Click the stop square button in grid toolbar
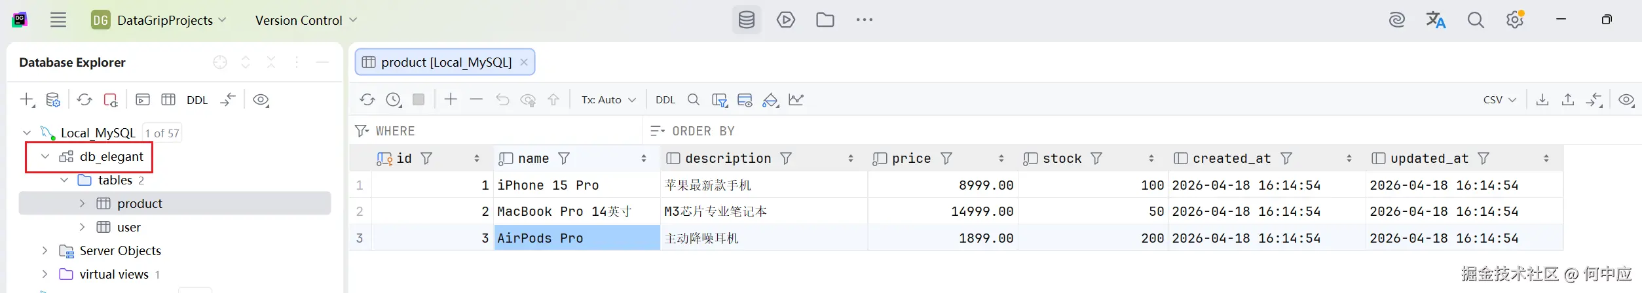 click(x=419, y=99)
